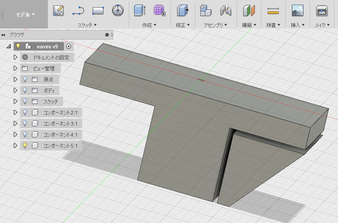The image size is (338, 223).
Task: Select the コンポーネント4:1 label
Action: [x=60, y=135]
